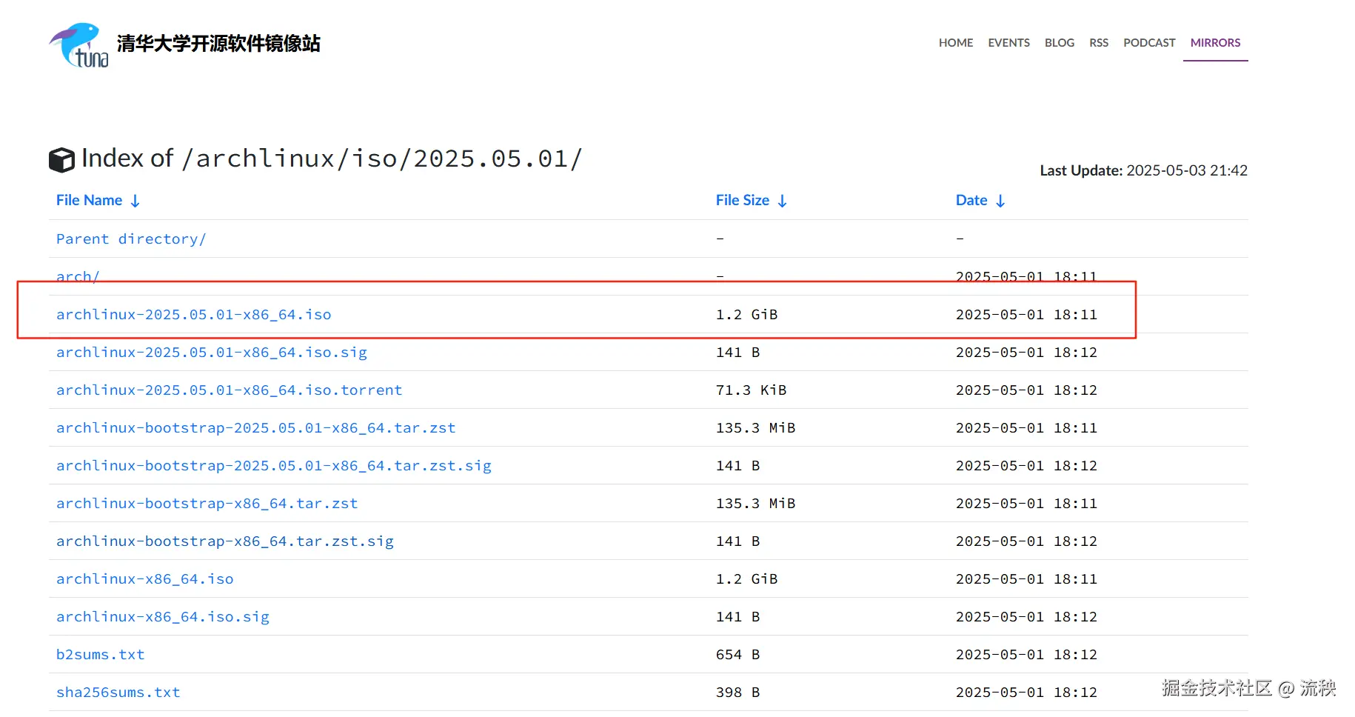Image resolution: width=1355 pixels, height=717 pixels.
Task: Open the BLOG nav item
Action: point(1060,43)
